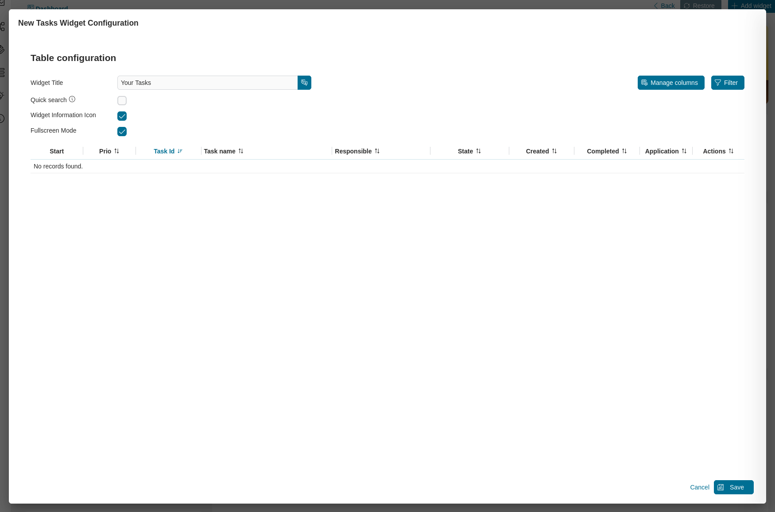Disable the Widget Information Icon checkbox

pyautogui.click(x=122, y=116)
